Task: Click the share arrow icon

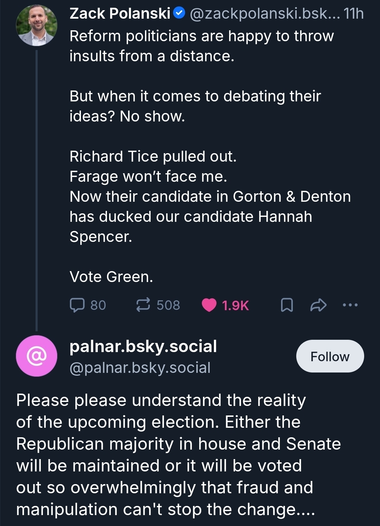Action: click(x=318, y=305)
